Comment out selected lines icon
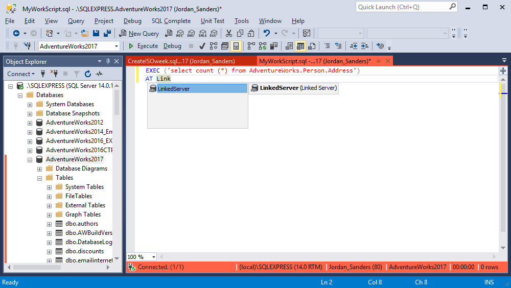 327,46
